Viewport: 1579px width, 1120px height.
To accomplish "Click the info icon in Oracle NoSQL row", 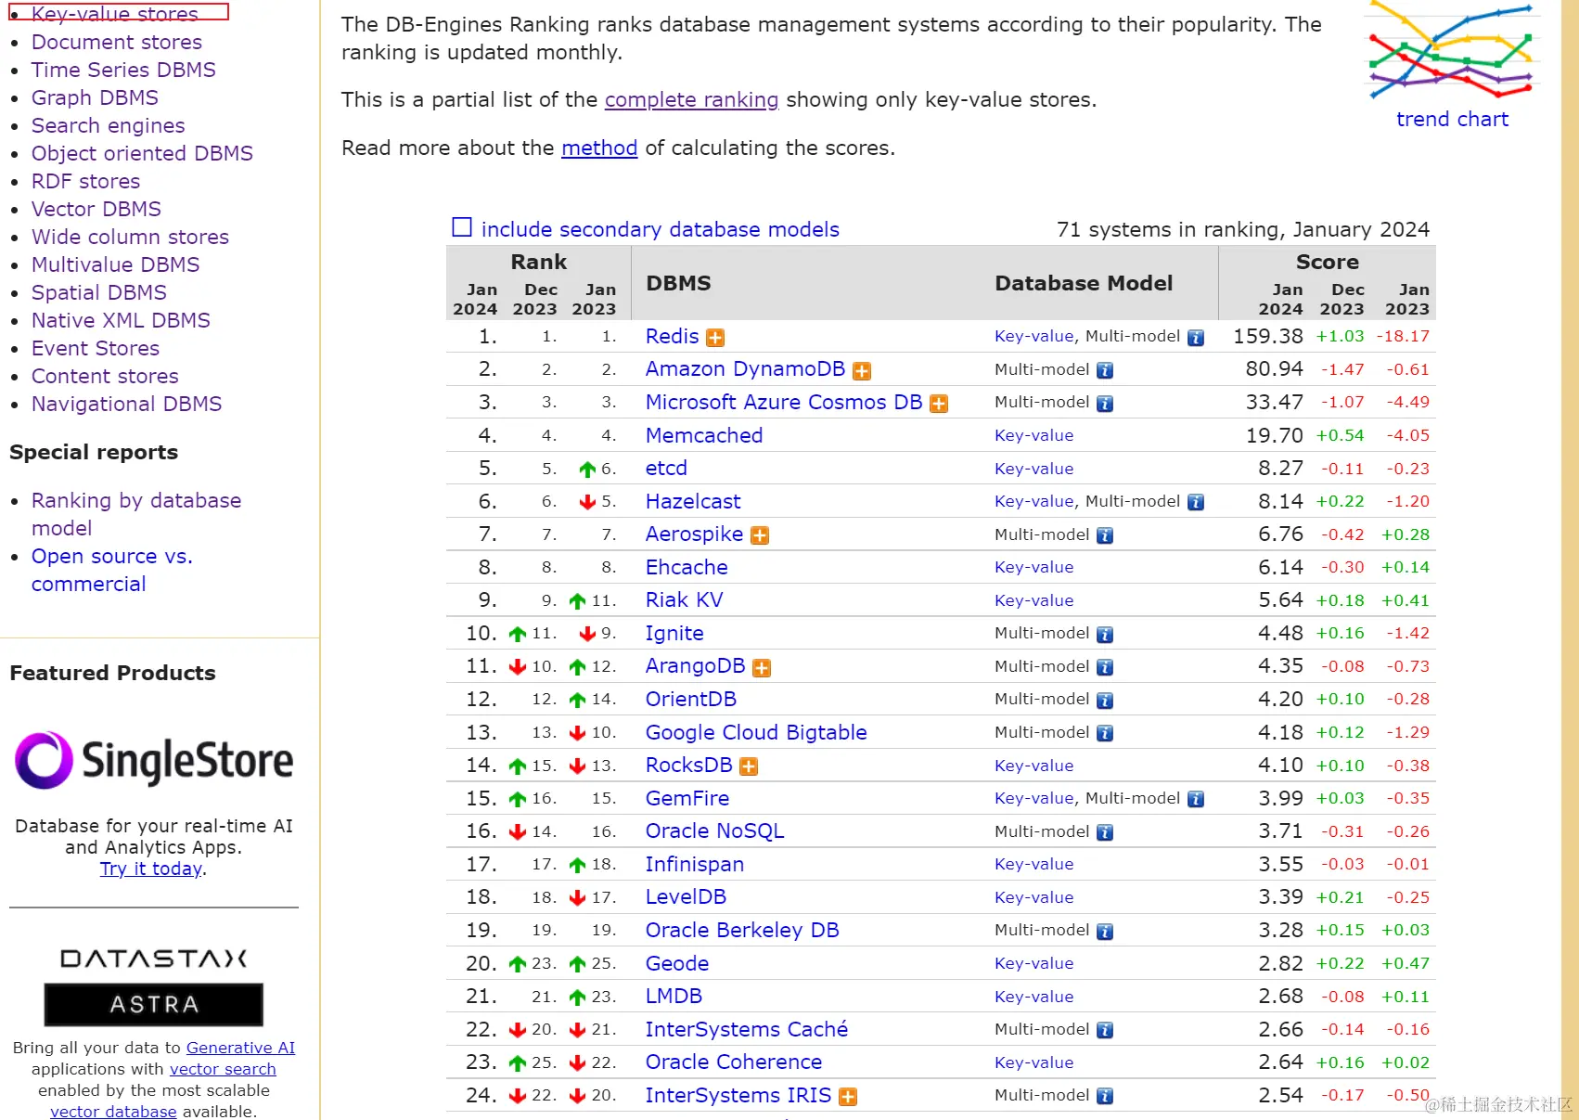I will 1105,833.
